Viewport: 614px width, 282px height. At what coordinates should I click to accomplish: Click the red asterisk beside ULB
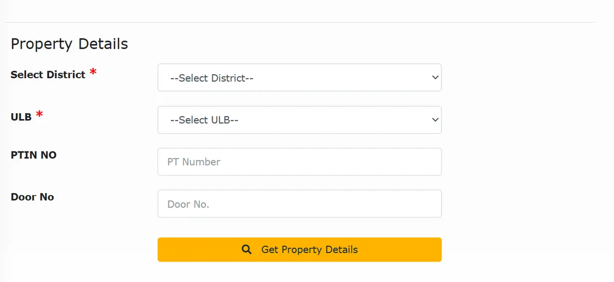point(39,115)
